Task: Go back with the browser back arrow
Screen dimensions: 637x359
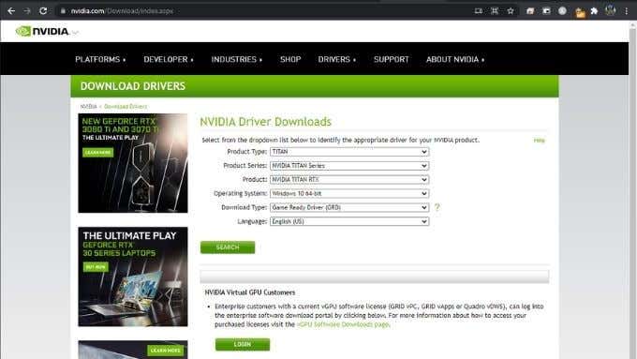Action: pos(11,11)
